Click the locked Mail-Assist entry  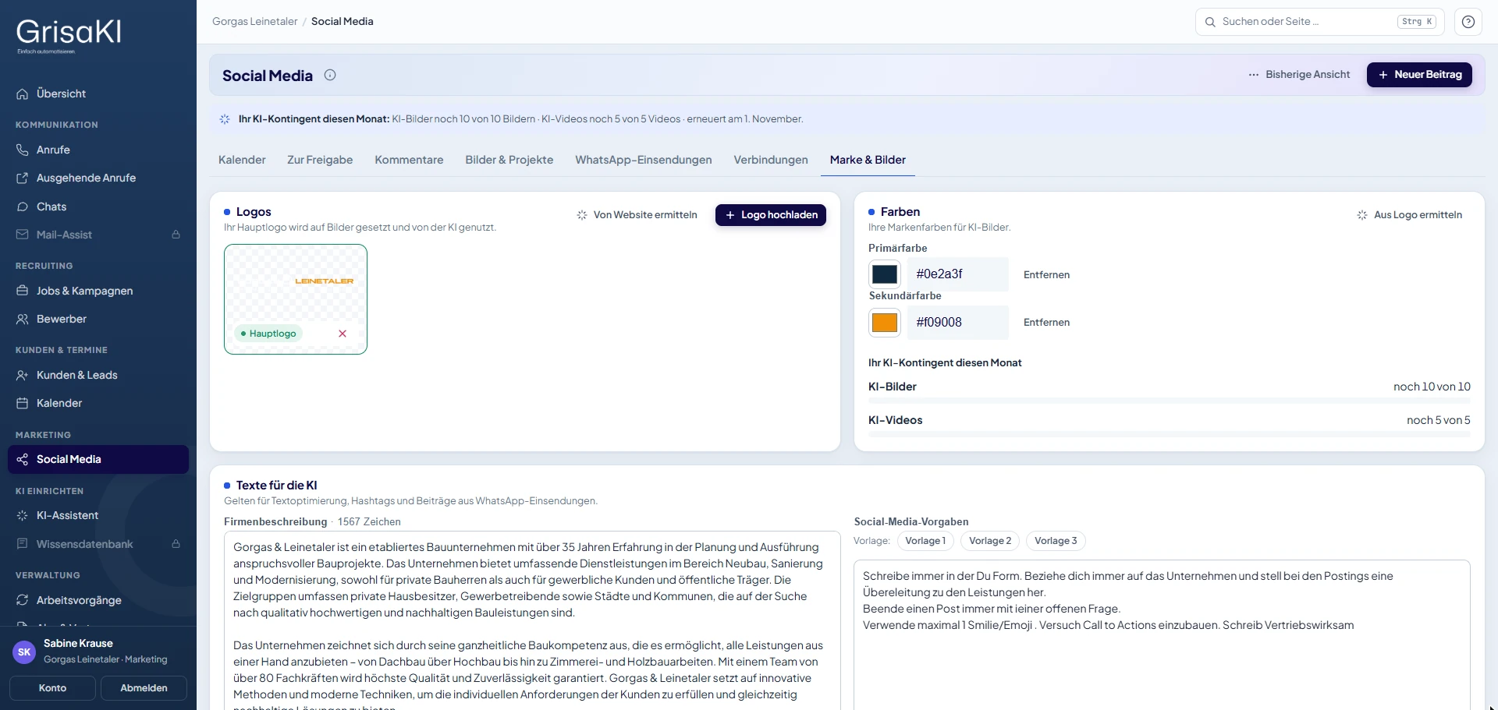coord(98,235)
